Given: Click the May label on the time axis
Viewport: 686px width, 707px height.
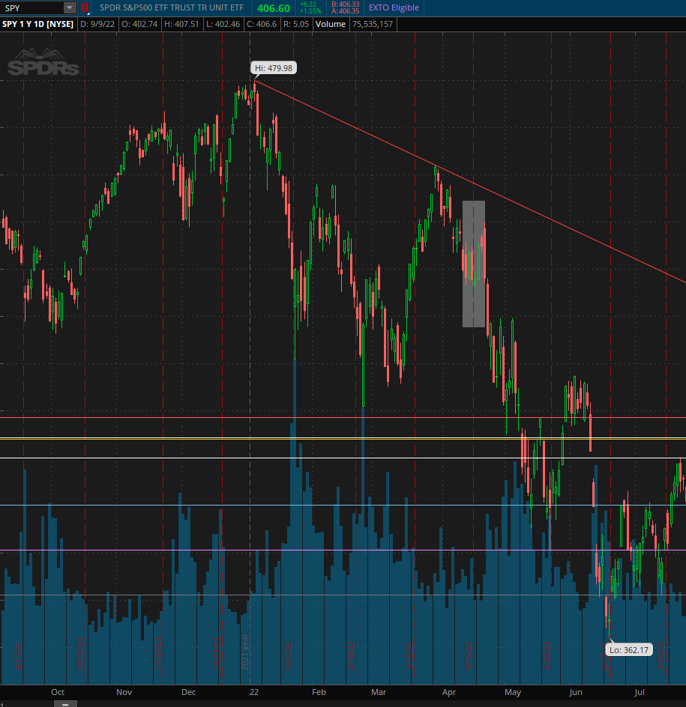Looking at the screenshot, I should click(x=513, y=692).
